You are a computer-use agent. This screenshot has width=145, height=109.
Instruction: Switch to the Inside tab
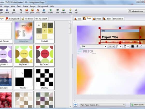(x=97, y=19)
